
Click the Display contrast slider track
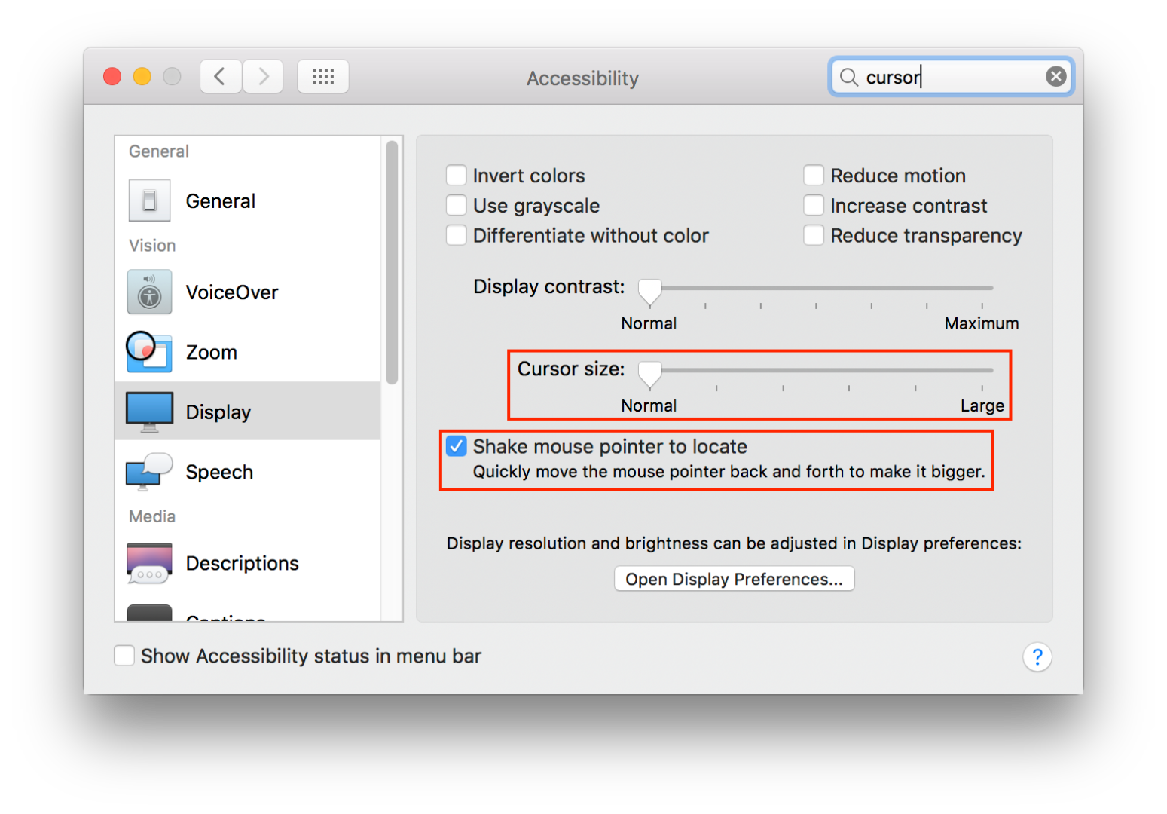tap(821, 288)
